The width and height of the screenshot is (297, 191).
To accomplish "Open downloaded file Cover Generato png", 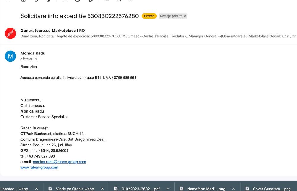I will pyautogui.click(x=272, y=189).
